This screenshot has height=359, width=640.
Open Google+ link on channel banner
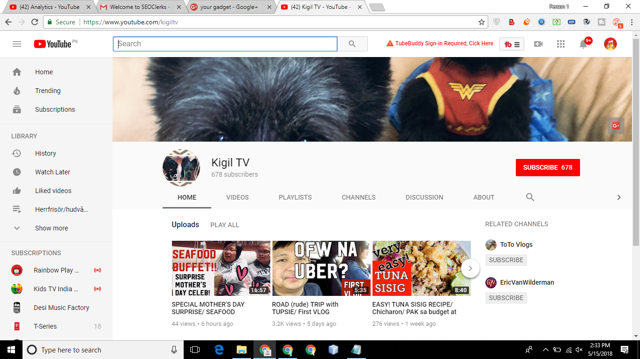tap(616, 126)
